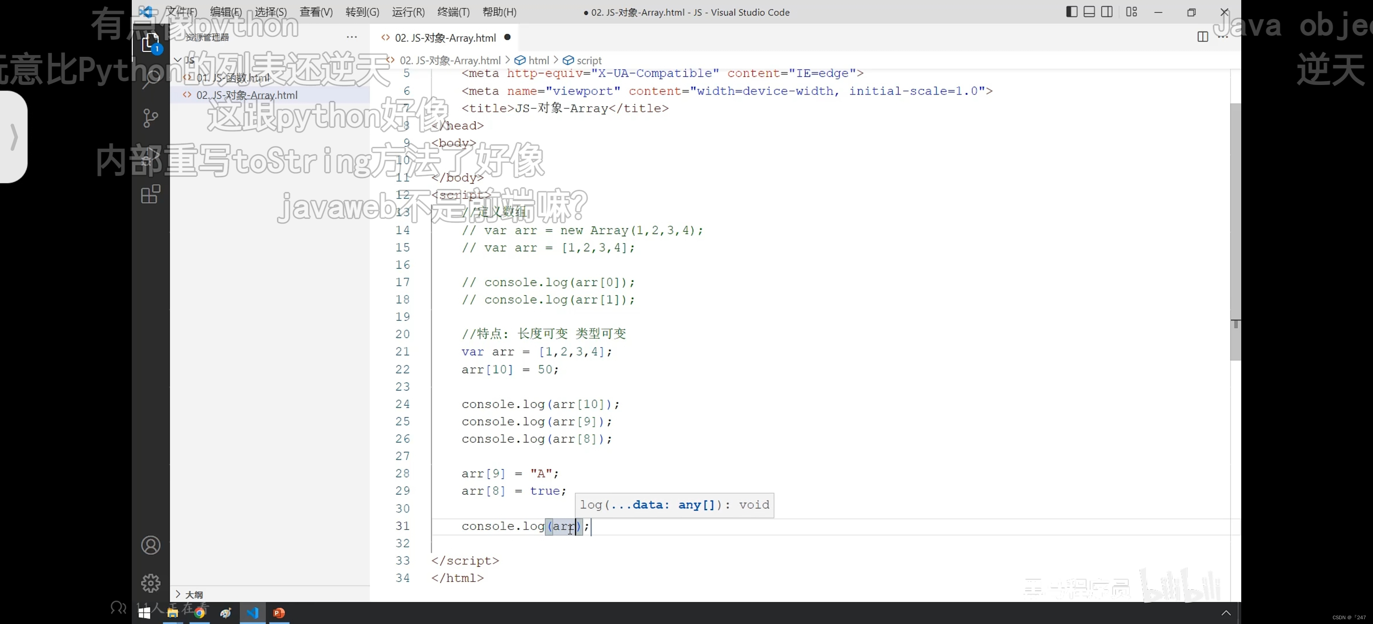This screenshot has width=1373, height=624.
Task: Open 01. JS-函数.html in Explorer
Action: [233, 78]
